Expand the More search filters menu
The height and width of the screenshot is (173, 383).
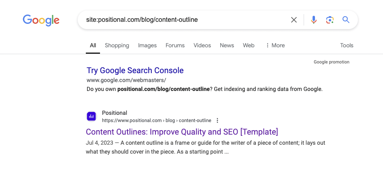click(275, 45)
